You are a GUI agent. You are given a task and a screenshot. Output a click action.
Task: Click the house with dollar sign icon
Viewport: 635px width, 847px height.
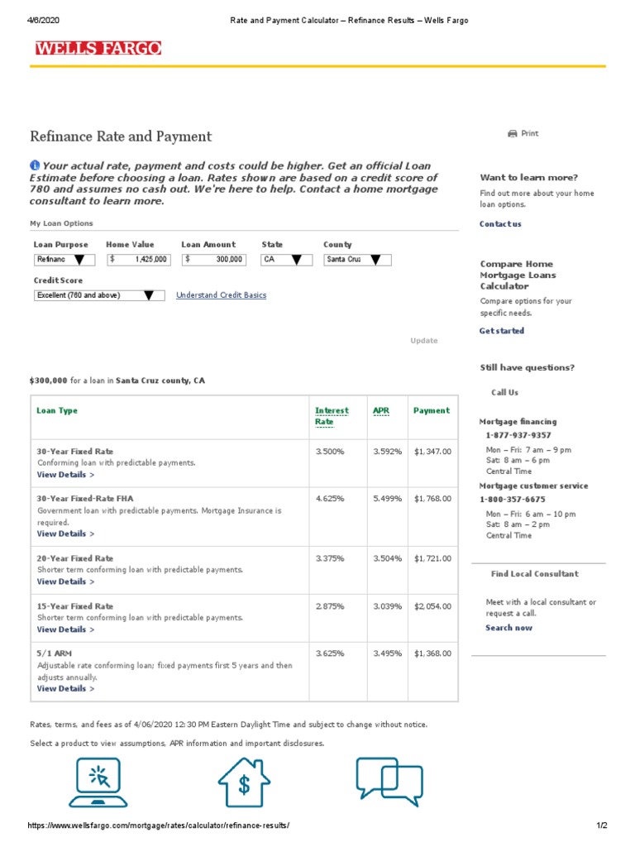[244, 782]
